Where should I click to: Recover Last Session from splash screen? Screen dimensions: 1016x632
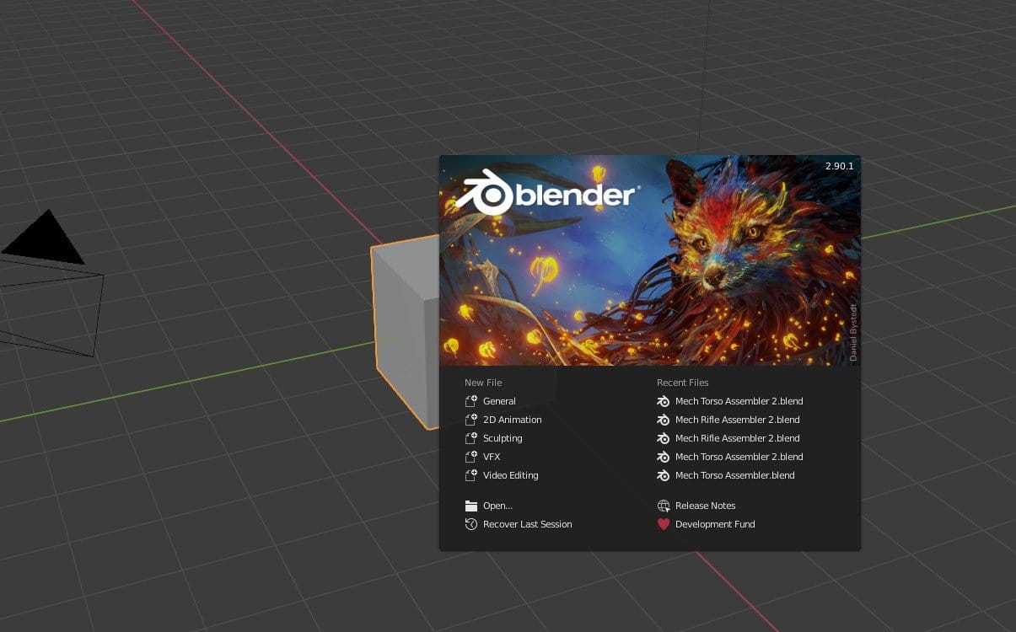click(518, 524)
